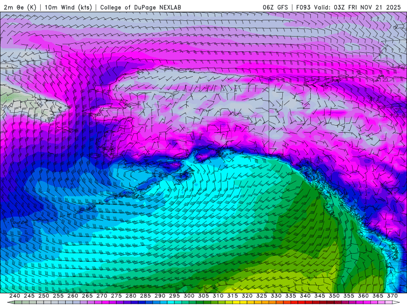Click the 345 value on the legend

pyautogui.click(x=320, y=296)
